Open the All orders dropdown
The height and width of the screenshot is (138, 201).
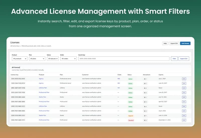(x=69, y=58)
